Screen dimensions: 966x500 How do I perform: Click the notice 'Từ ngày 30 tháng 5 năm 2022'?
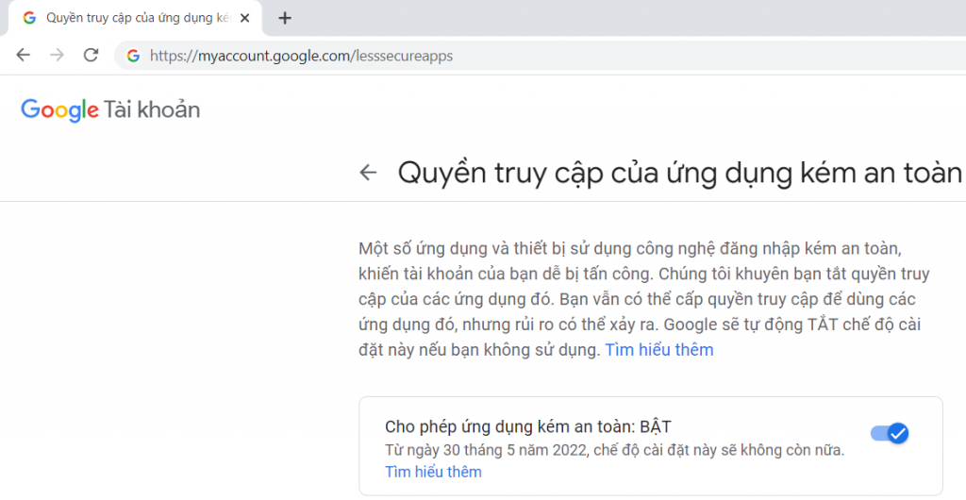[x=614, y=450]
